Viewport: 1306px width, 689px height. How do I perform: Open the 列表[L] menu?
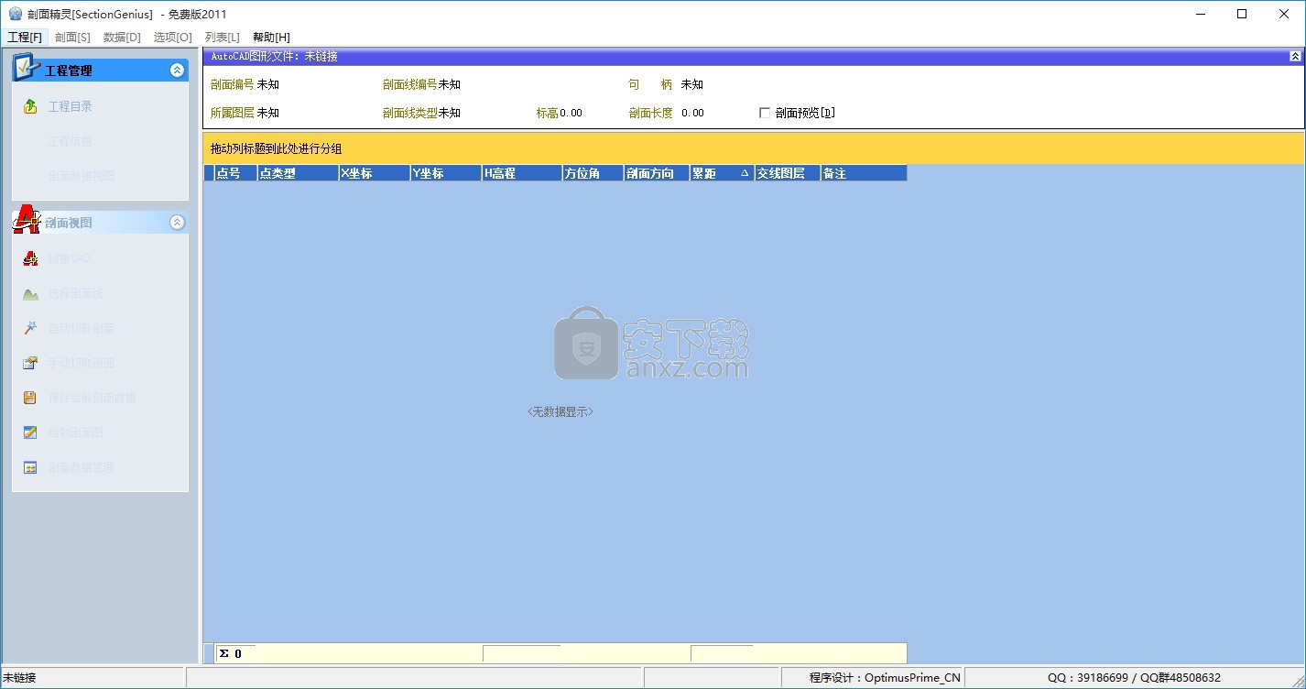click(222, 37)
